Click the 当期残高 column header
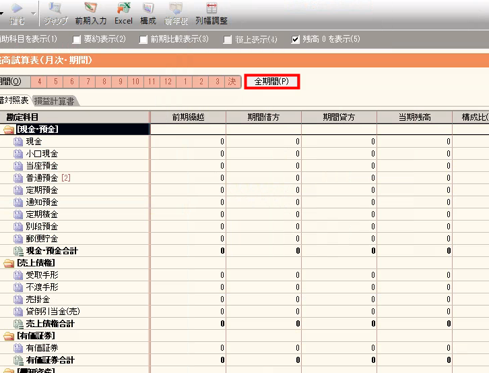Screen dimensions: 489x373 [414, 117]
